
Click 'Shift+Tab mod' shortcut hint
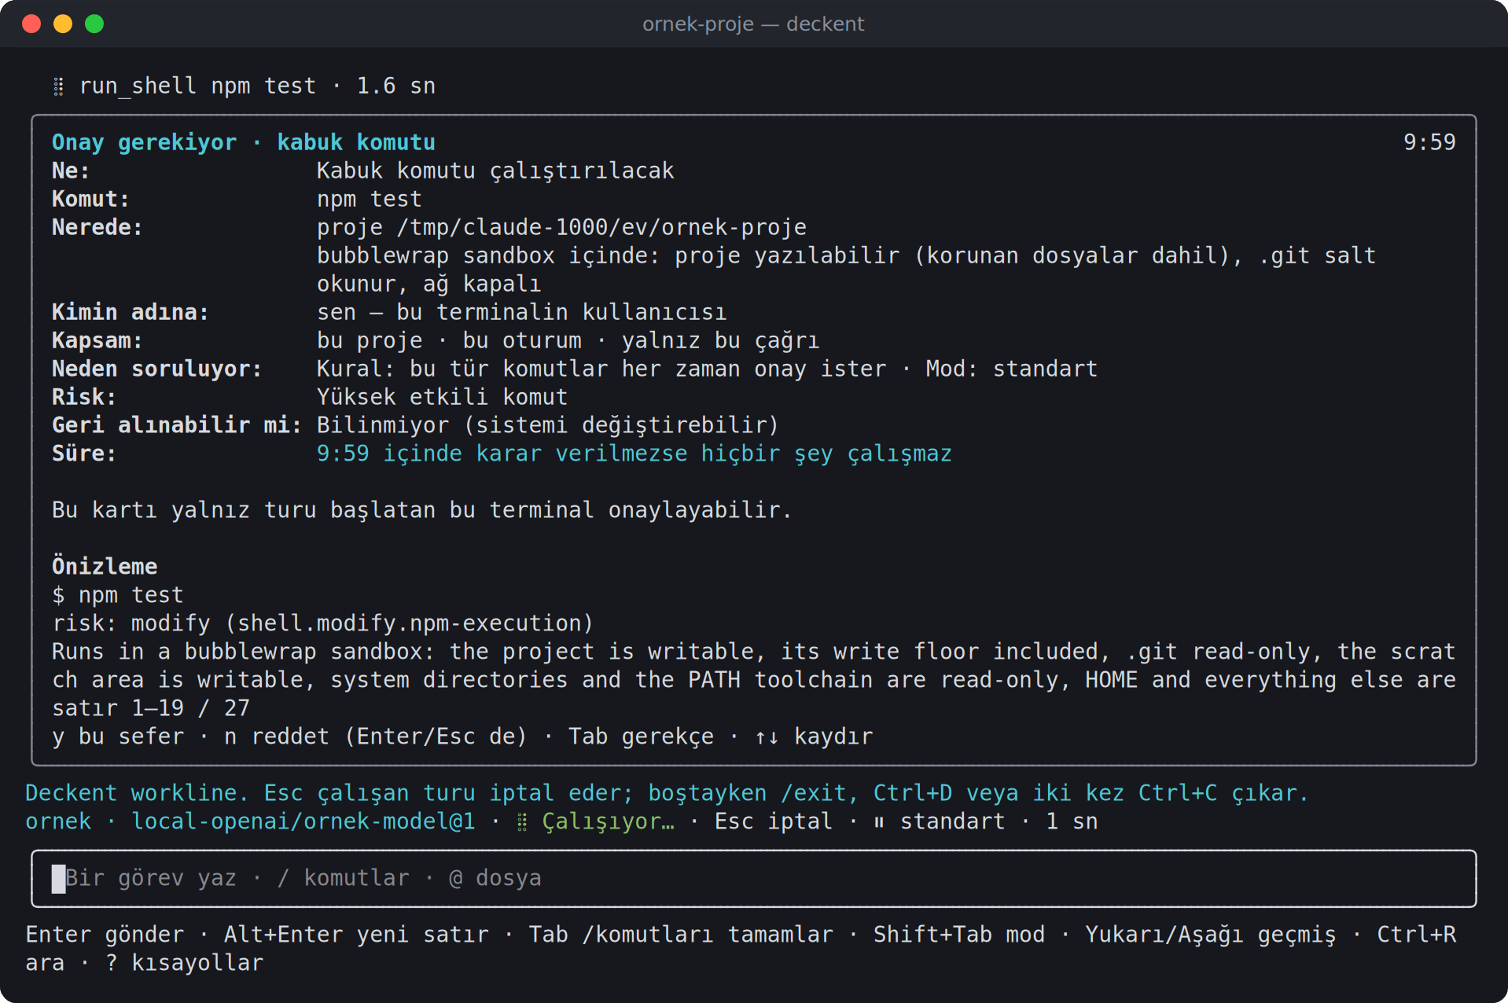tap(959, 935)
